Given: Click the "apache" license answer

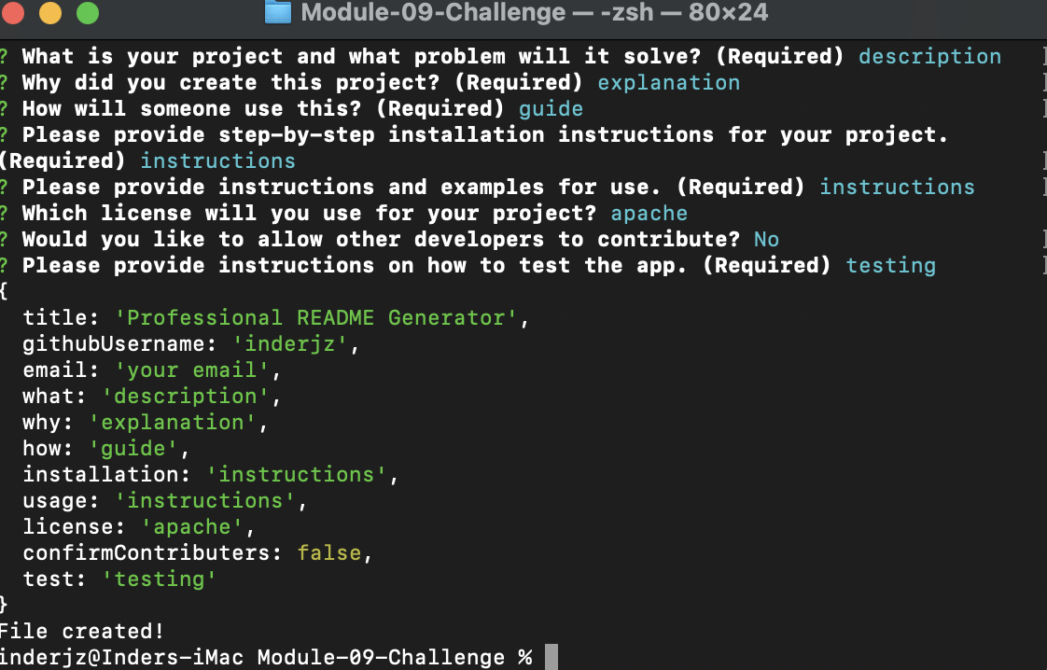Looking at the screenshot, I should click(x=649, y=213).
